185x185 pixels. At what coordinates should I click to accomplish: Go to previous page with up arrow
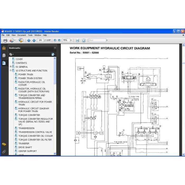click(29, 40)
